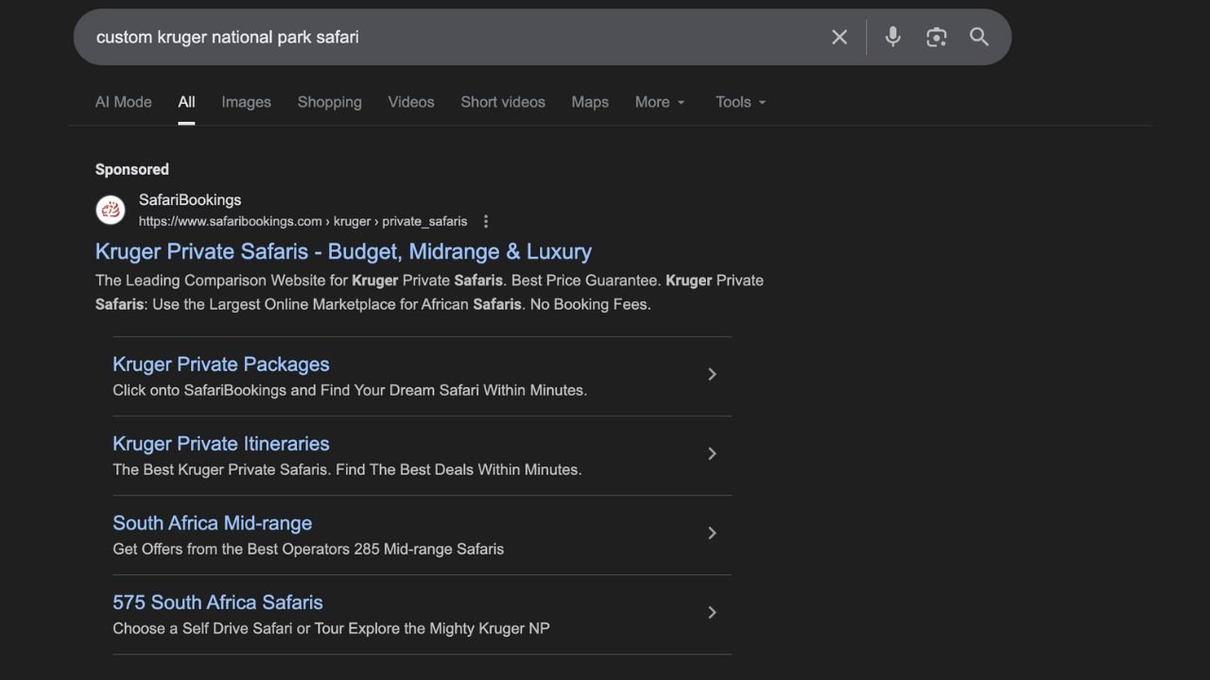The image size is (1210, 680).
Task: Open search by image lens
Action: [x=936, y=37]
